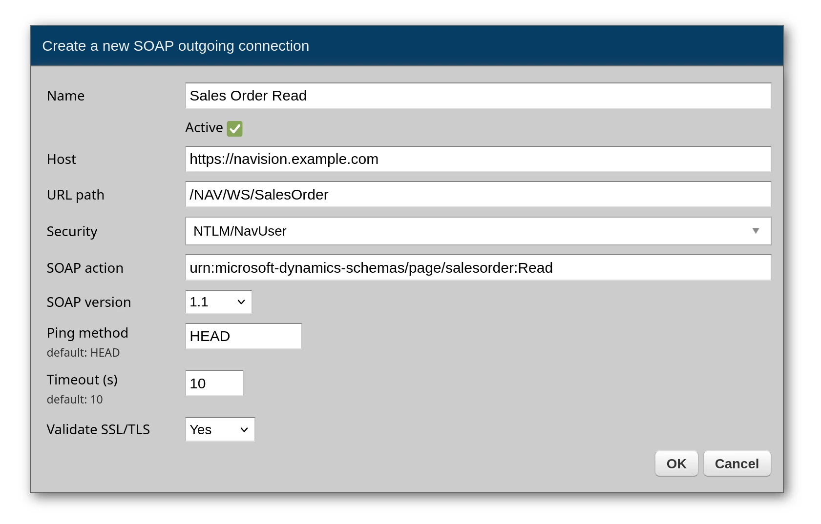The height and width of the screenshot is (524, 821).
Task: Click the SOAP action input field
Action: tap(478, 268)
